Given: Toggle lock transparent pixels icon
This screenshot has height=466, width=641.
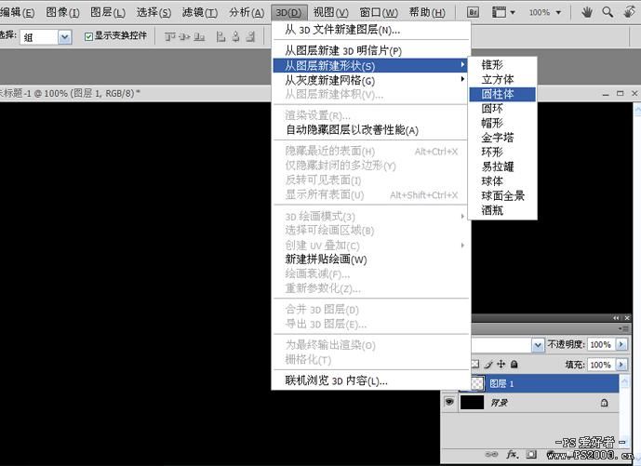Looking at the screenshot, I should 475,364.
